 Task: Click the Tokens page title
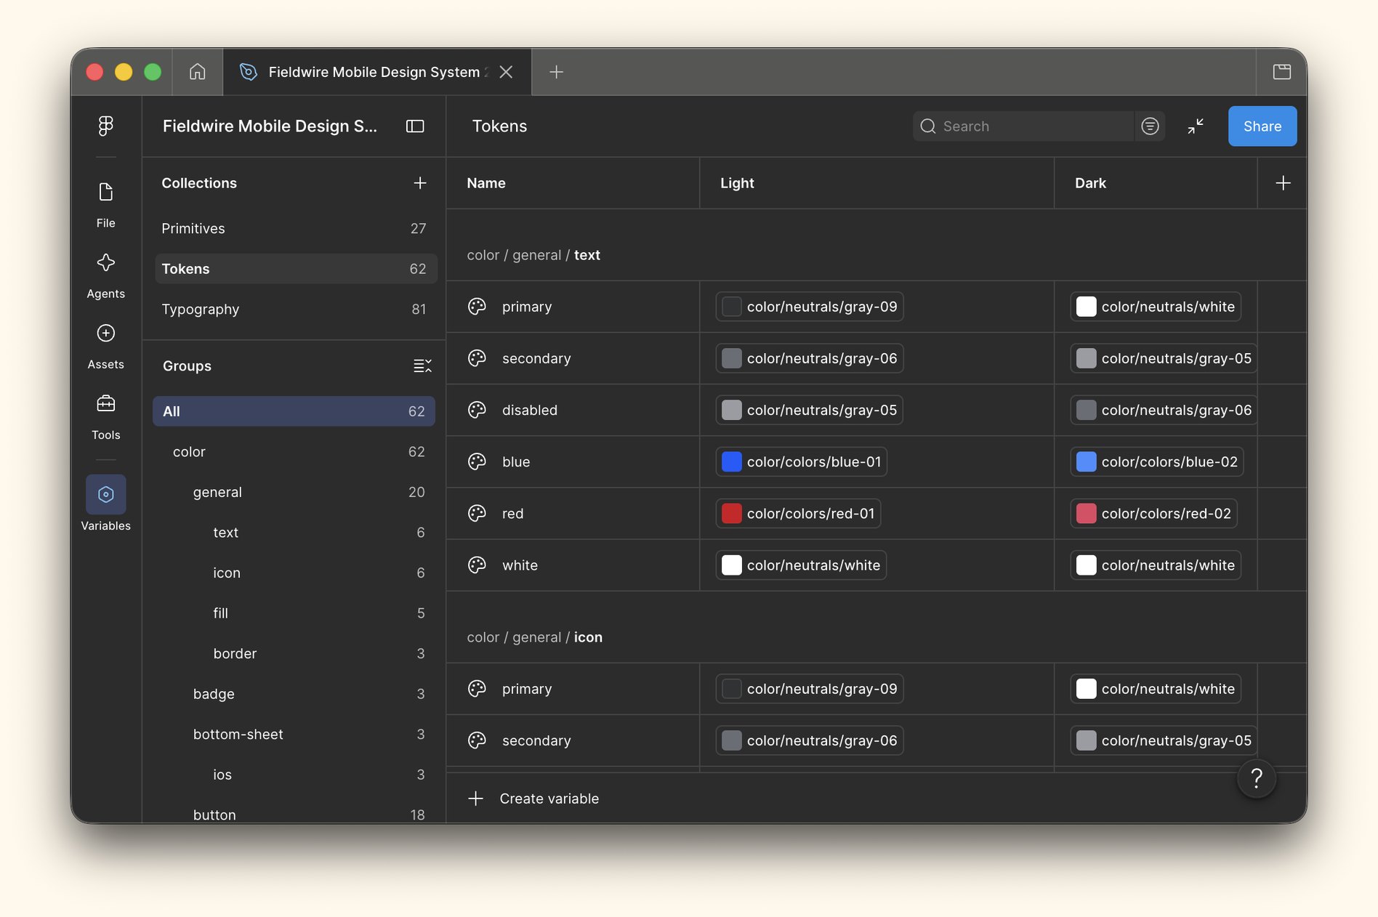pos(499,126)
